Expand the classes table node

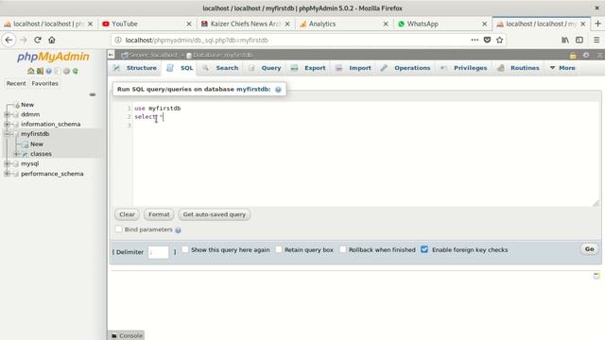coord(16,154)
